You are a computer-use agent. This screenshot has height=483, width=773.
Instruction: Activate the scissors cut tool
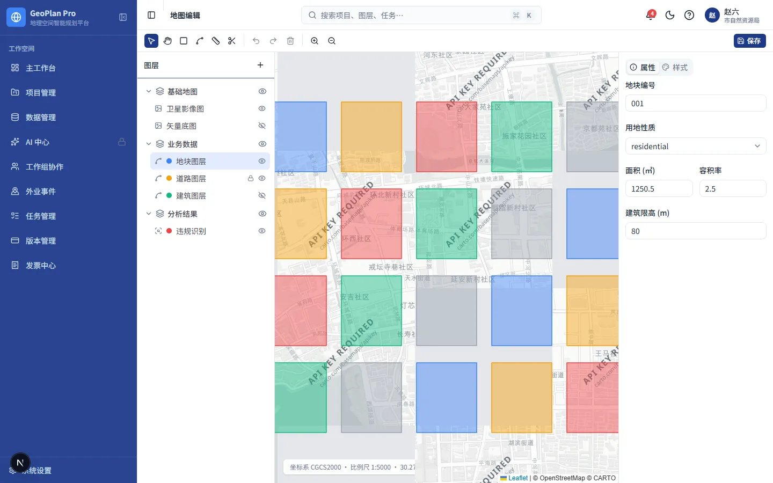pos(232,41)
